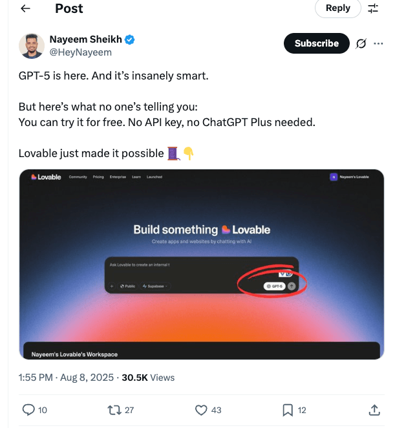
Task: View the 30.5K Views analytics
Action: [148, 378]
